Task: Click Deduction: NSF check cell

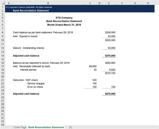Action: point(25,80)
